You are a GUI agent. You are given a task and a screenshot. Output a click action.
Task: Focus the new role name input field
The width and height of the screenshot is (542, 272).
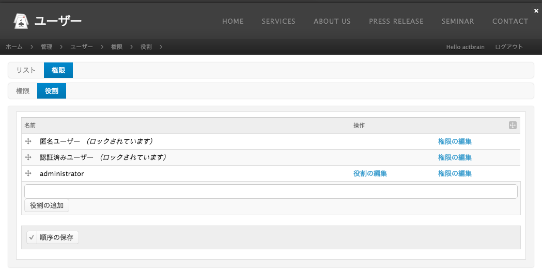(271, 191)
